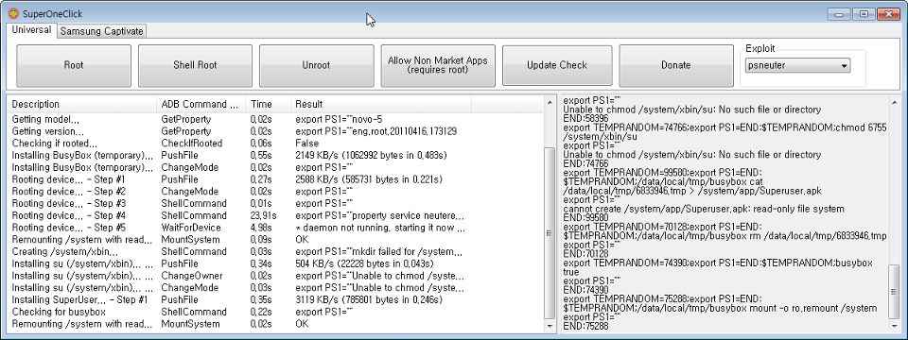Select the 'Getting version...' row
The width and height of the screenshot is (908, 340).
pos(276,131)
